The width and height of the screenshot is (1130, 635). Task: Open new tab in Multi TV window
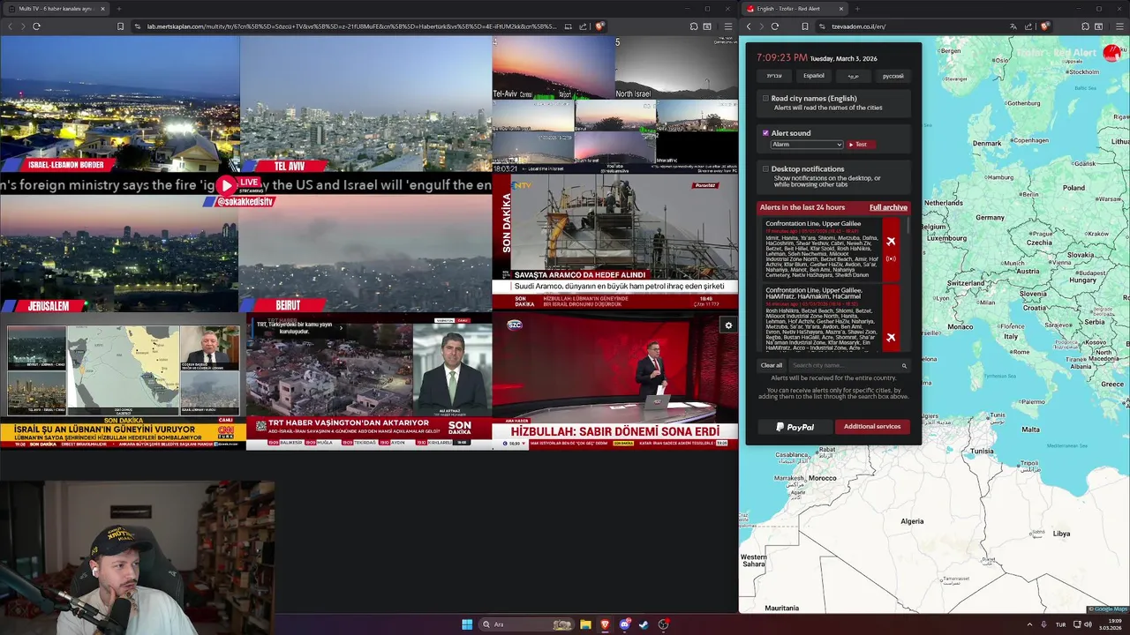tap(118, 9)
